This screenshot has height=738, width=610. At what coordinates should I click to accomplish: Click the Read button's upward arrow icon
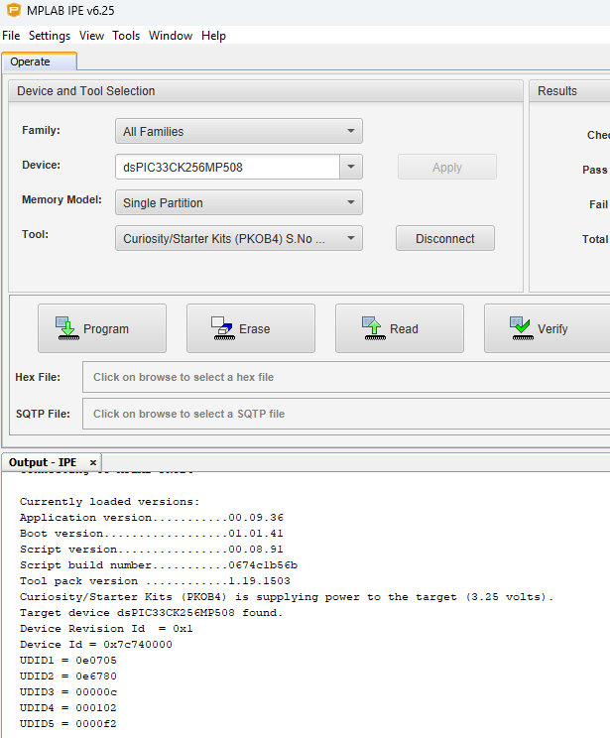coord(373,328)
